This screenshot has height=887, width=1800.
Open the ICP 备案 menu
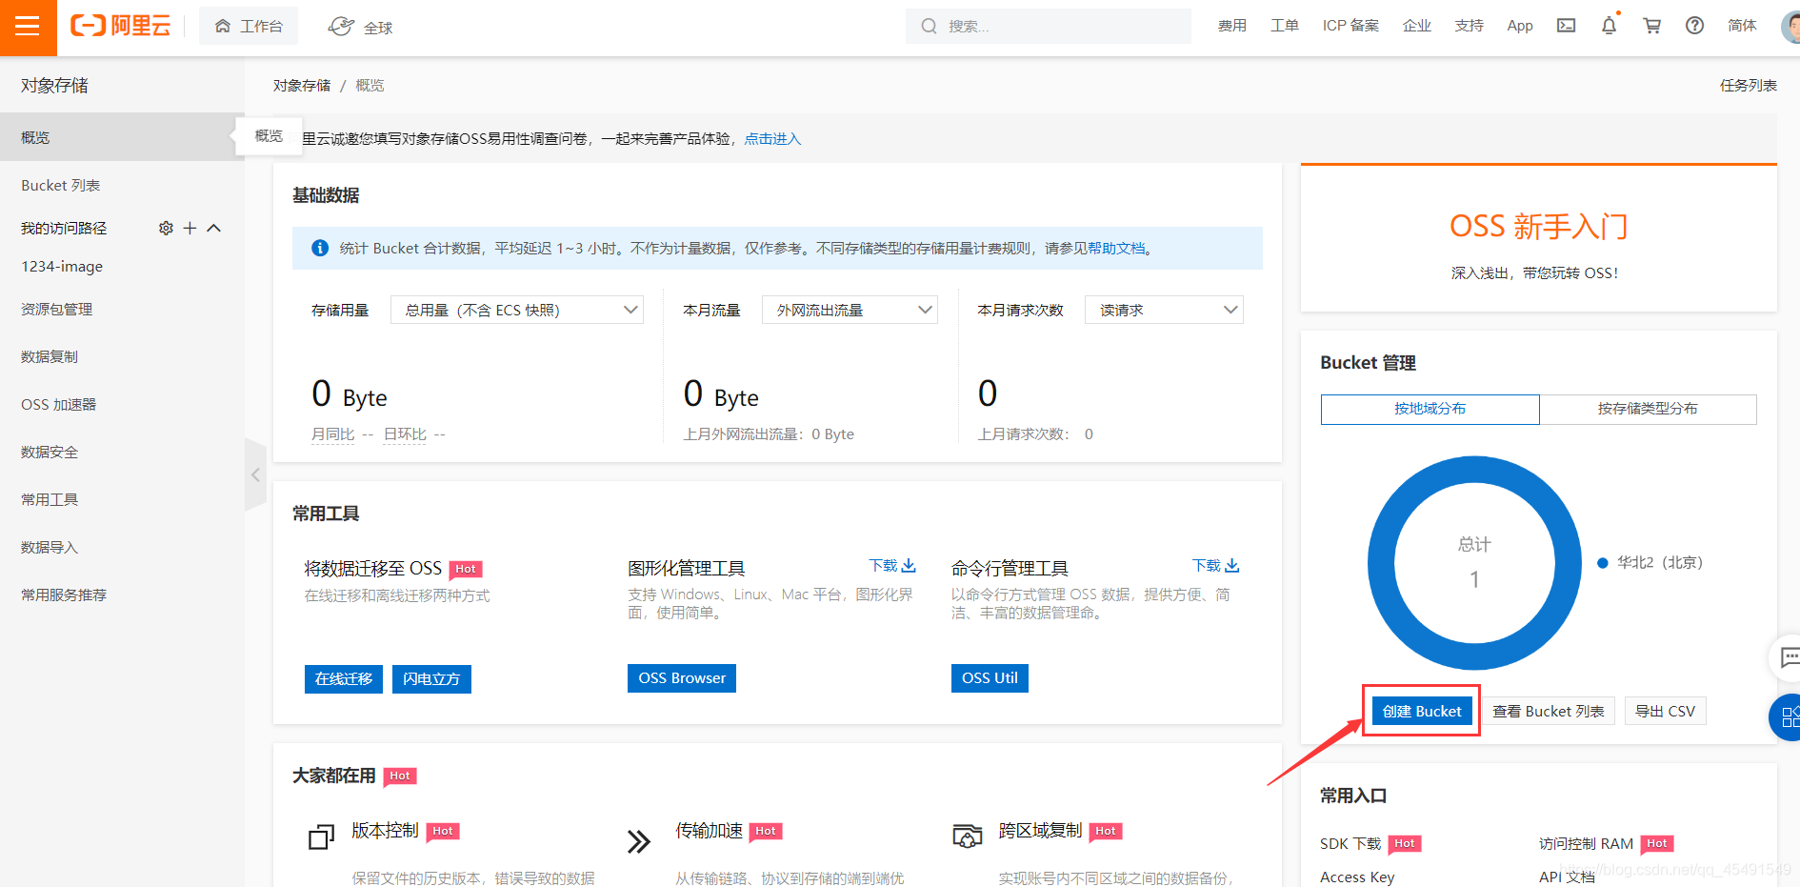pyautogui.click(x=1350, y=26)
